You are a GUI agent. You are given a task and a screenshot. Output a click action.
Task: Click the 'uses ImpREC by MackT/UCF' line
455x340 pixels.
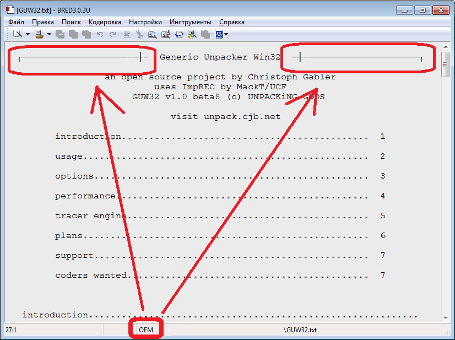click(220, 87)
